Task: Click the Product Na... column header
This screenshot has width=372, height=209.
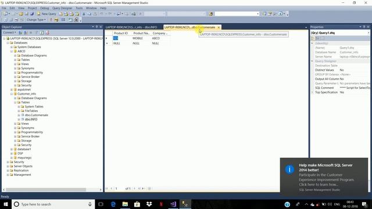Action: pos(141,33)
